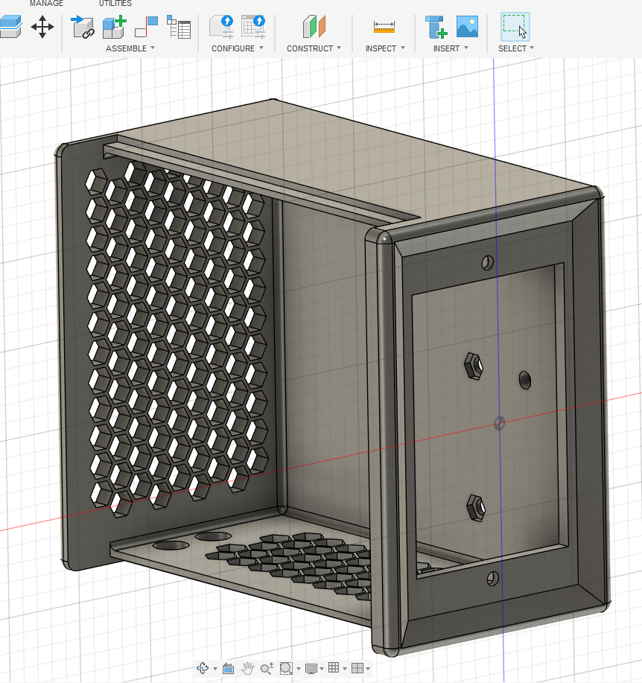The height and width of the screenshot is (683, 642).
Task: Click the Look At camera icon
Action: click(x=229, y=669)
